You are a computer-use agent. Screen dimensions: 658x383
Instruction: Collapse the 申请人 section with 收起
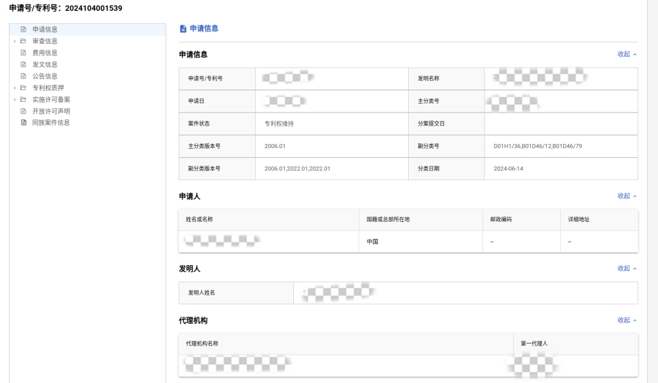point(627,196)
